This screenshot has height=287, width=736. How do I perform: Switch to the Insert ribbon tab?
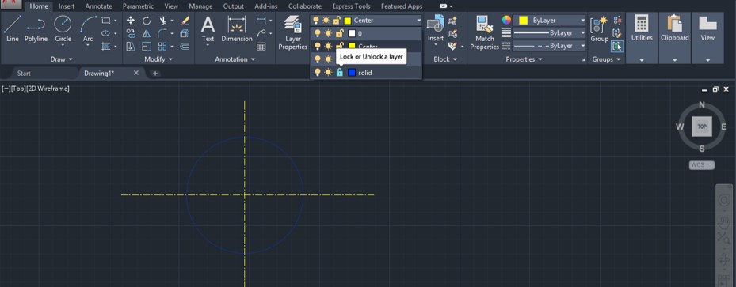tap(67, 6)
